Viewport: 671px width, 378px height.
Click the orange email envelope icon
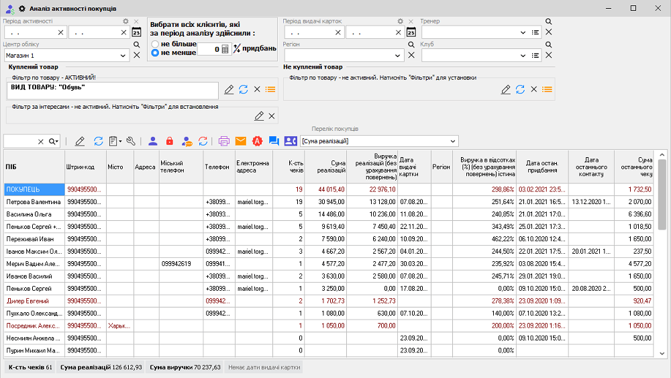click(240, 141)
